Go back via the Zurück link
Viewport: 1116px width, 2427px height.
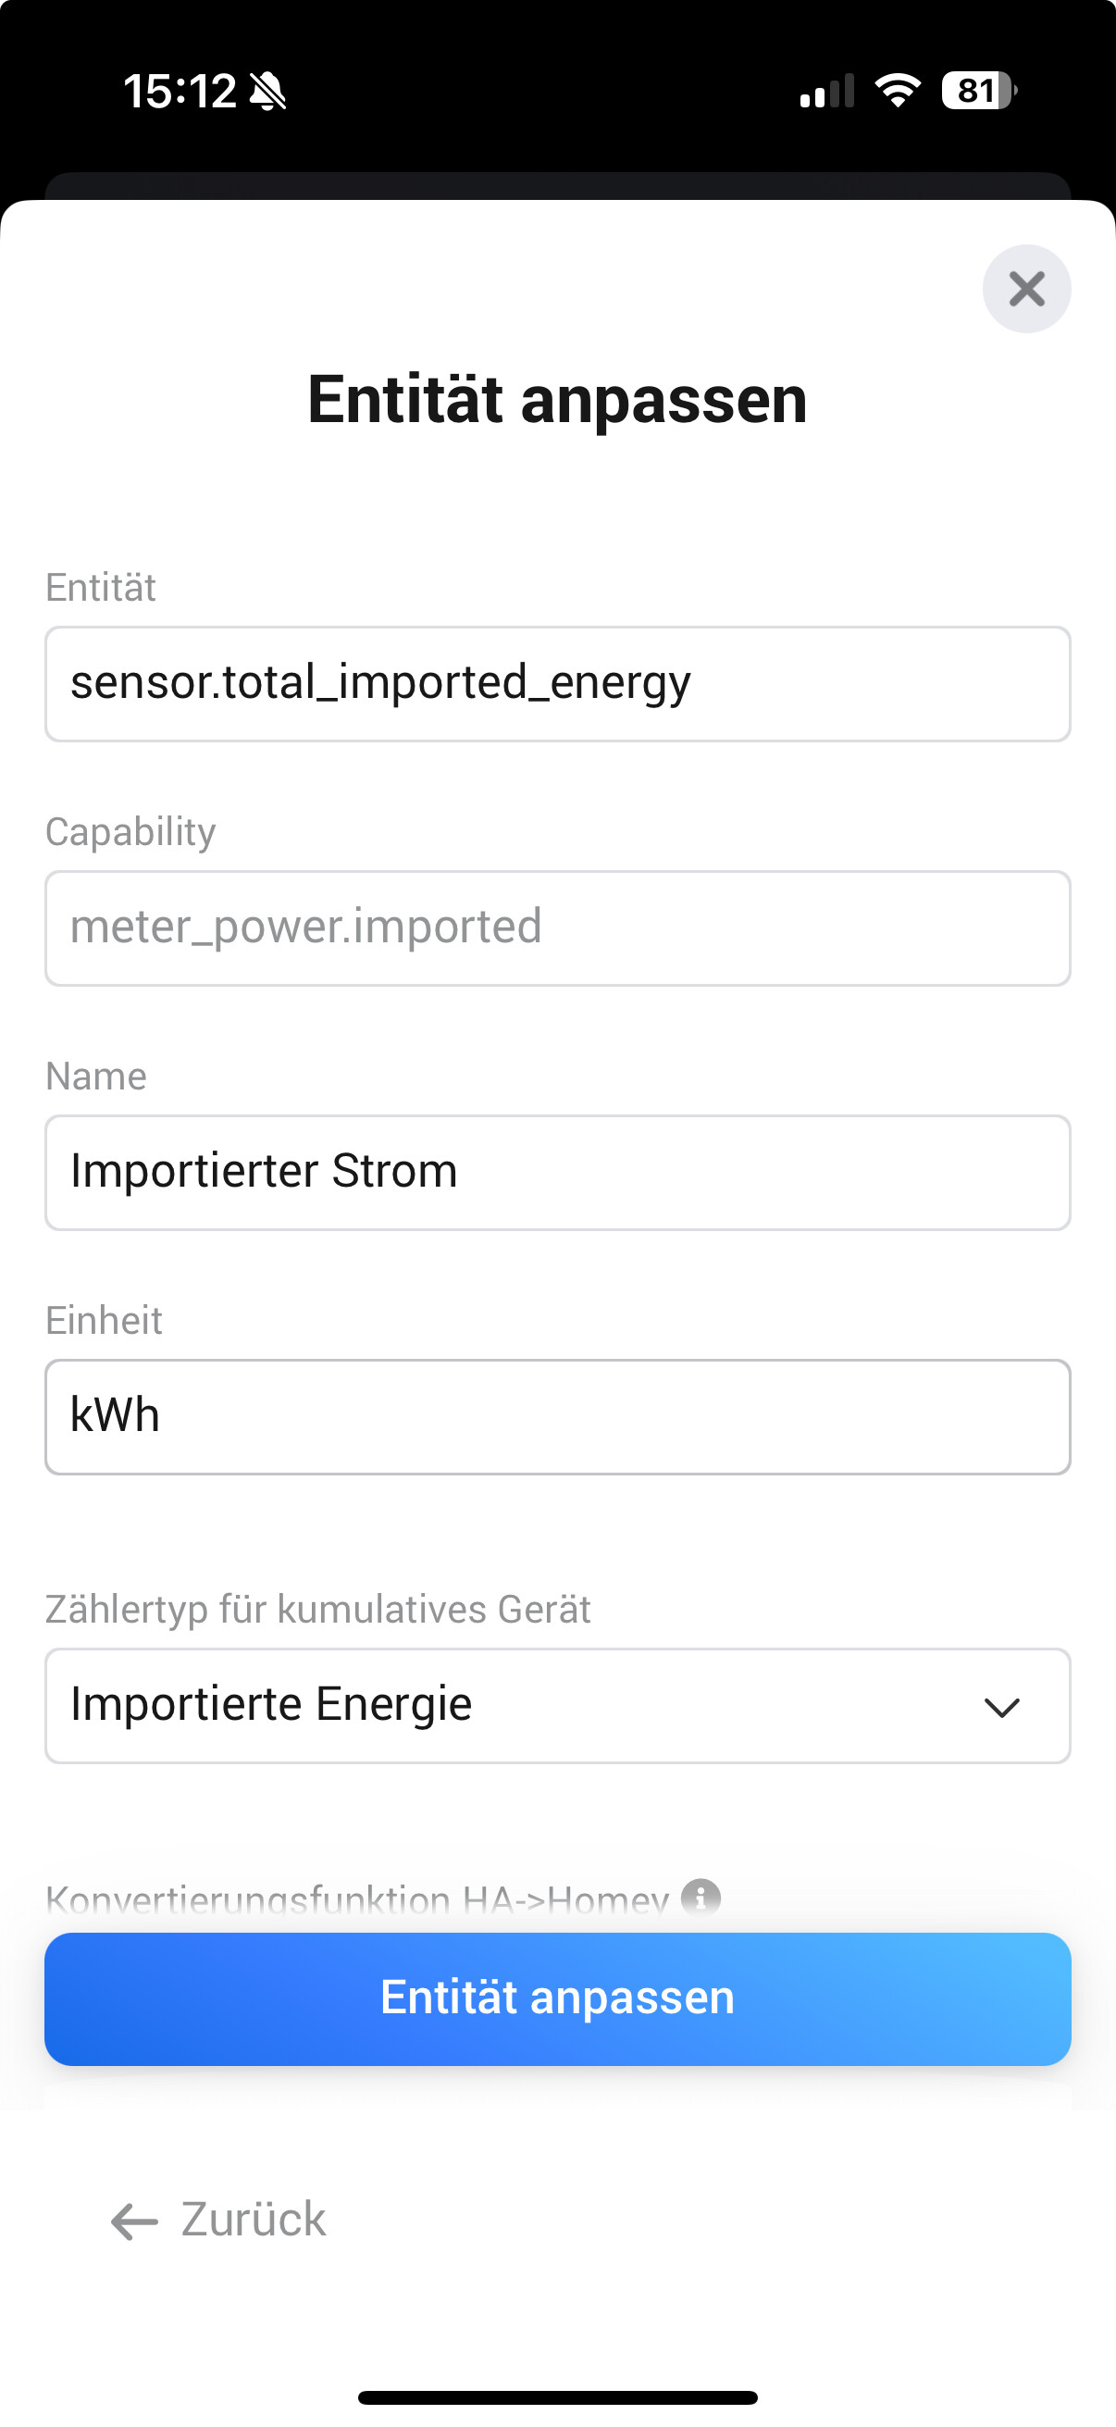pos(253,2220)
